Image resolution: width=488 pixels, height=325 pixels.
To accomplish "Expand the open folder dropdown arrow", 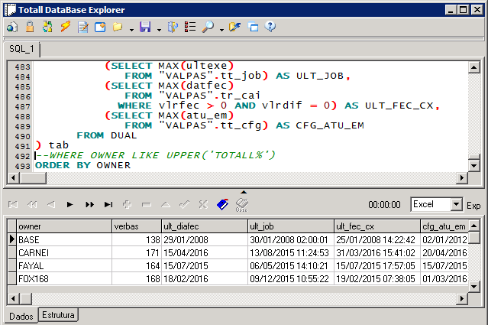I will [x=131, y=30].
